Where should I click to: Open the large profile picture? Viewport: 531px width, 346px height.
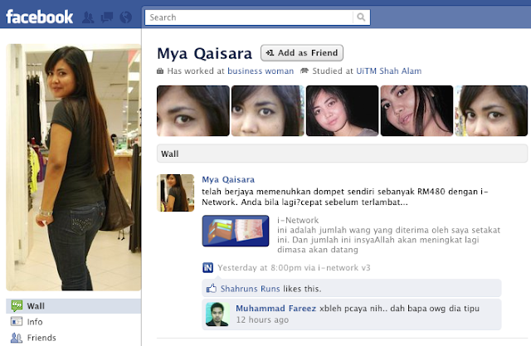(x=74, y=168)
